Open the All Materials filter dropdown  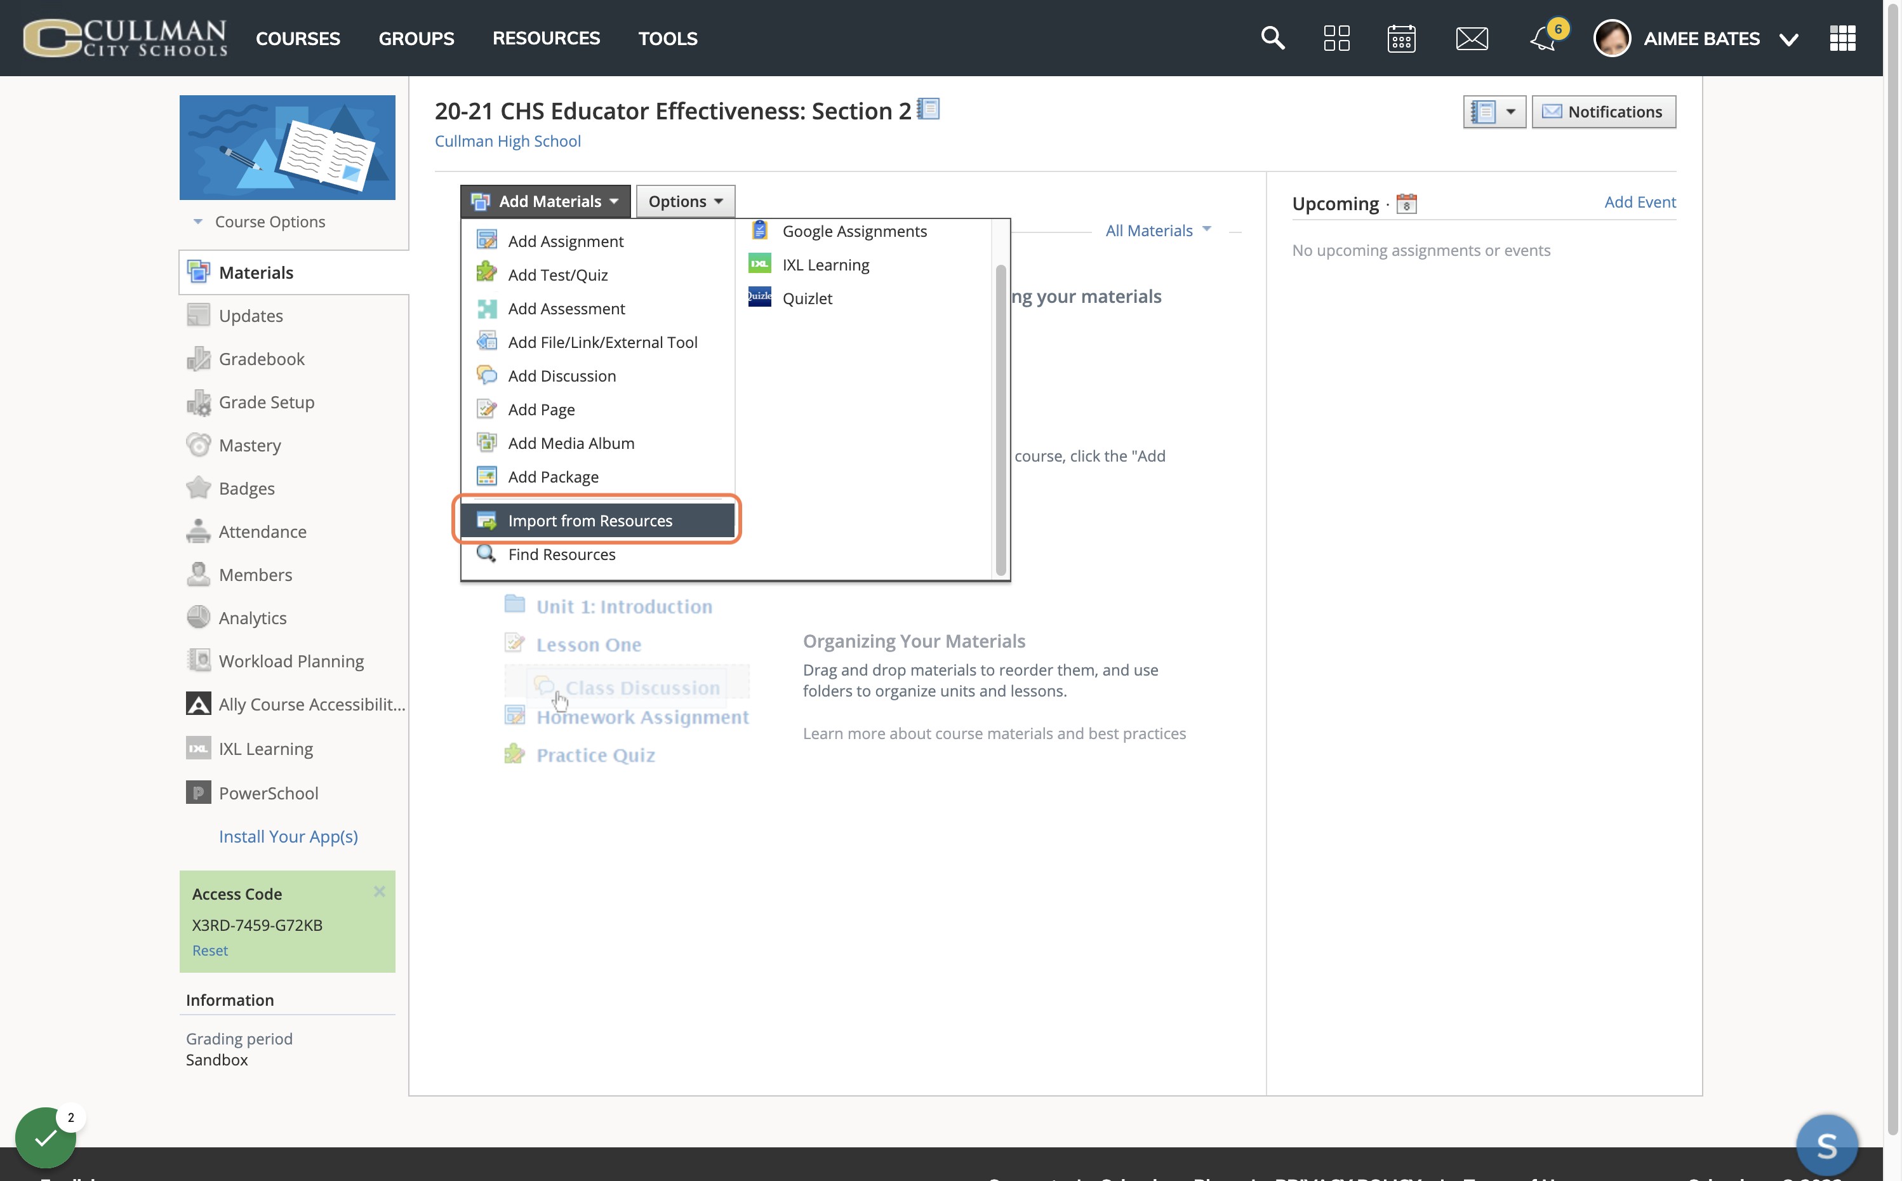coord(1159,230)
